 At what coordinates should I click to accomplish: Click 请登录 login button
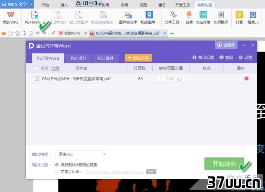click(x=226, y=45)
